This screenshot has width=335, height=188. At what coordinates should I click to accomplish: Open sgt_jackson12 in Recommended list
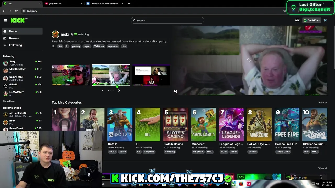point(22,114)
